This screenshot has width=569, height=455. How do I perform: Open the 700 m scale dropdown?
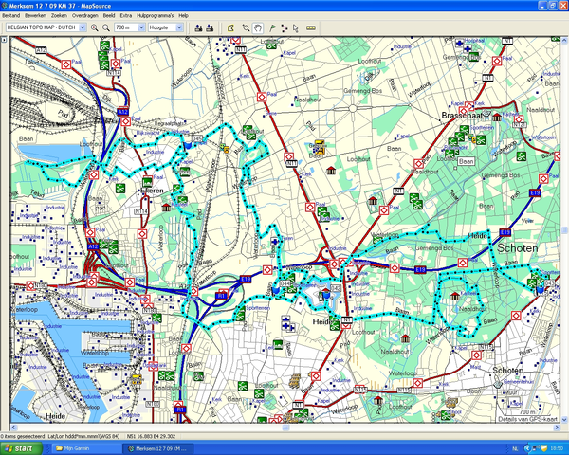pyautogui.click(x=141, y=28)
